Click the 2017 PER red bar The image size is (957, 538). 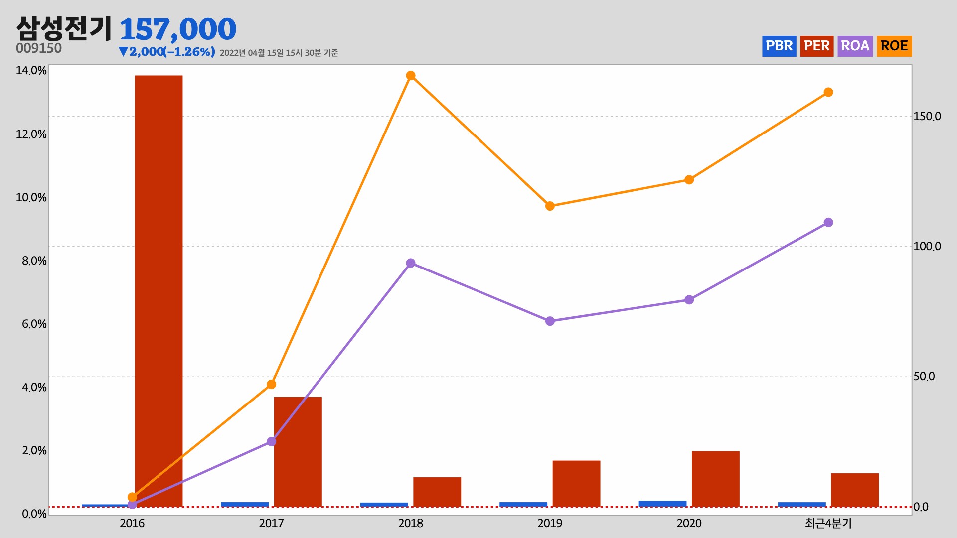click(x=298, y=452)
